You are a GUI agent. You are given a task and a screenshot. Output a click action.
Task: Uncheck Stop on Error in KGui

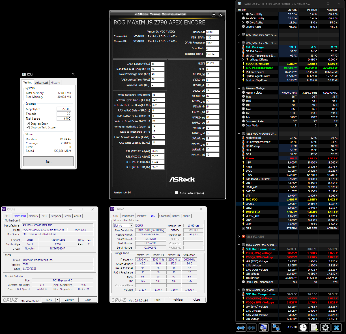pos(28,124)
